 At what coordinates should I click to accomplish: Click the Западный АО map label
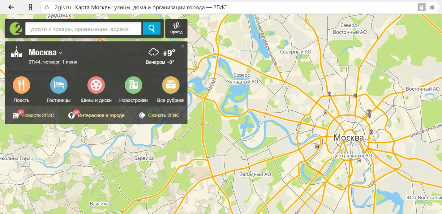click(x=255, y=174)
